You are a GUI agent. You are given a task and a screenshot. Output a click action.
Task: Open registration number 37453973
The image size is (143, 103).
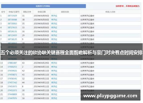coord(12,86)
